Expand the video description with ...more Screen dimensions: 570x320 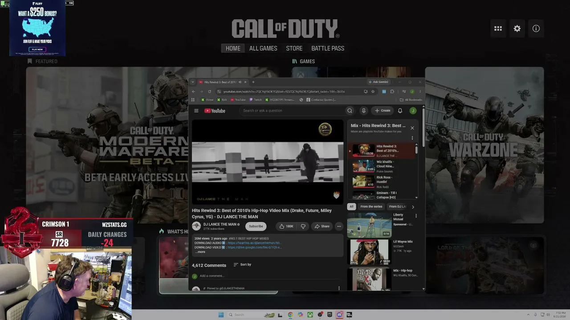pyautogui.click(x=200, y=252)
